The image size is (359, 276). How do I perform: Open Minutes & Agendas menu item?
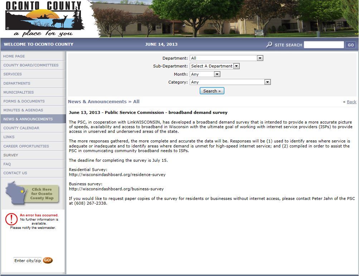33,110
